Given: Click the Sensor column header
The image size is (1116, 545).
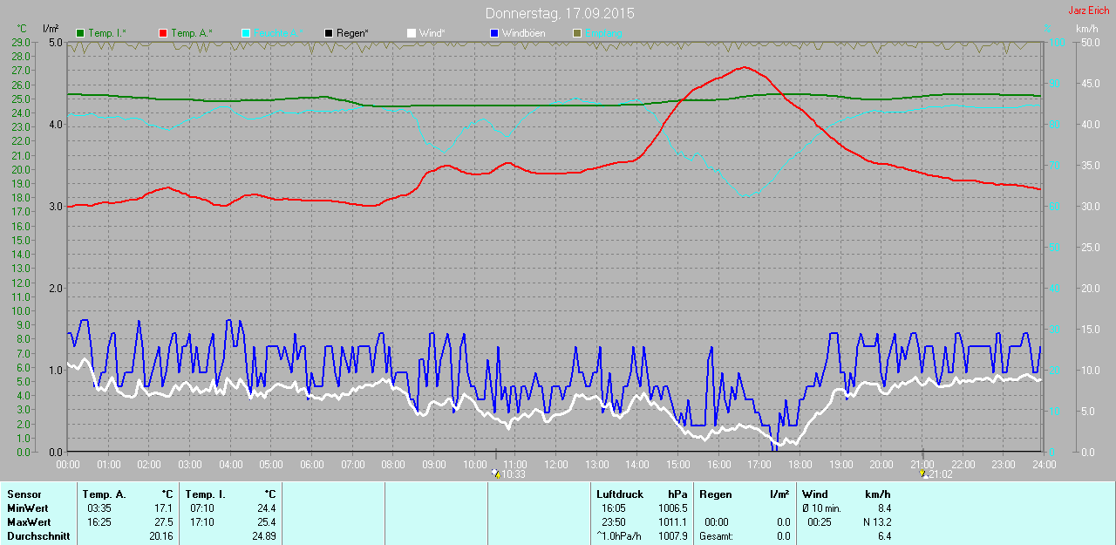Looking at the screenshot, I should [24, 494].
